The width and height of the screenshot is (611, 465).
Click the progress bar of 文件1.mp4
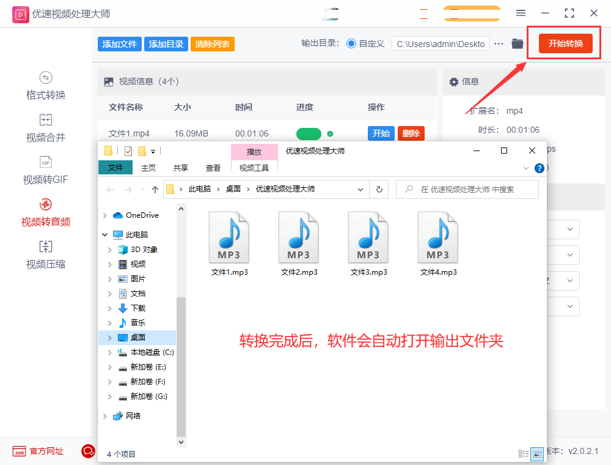(309, 133)
